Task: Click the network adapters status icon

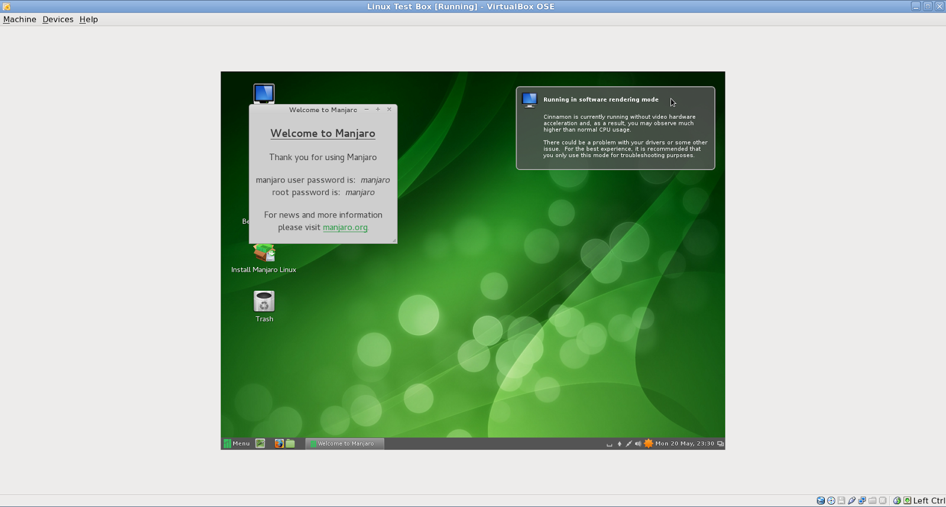Action: tap(862, 500)
